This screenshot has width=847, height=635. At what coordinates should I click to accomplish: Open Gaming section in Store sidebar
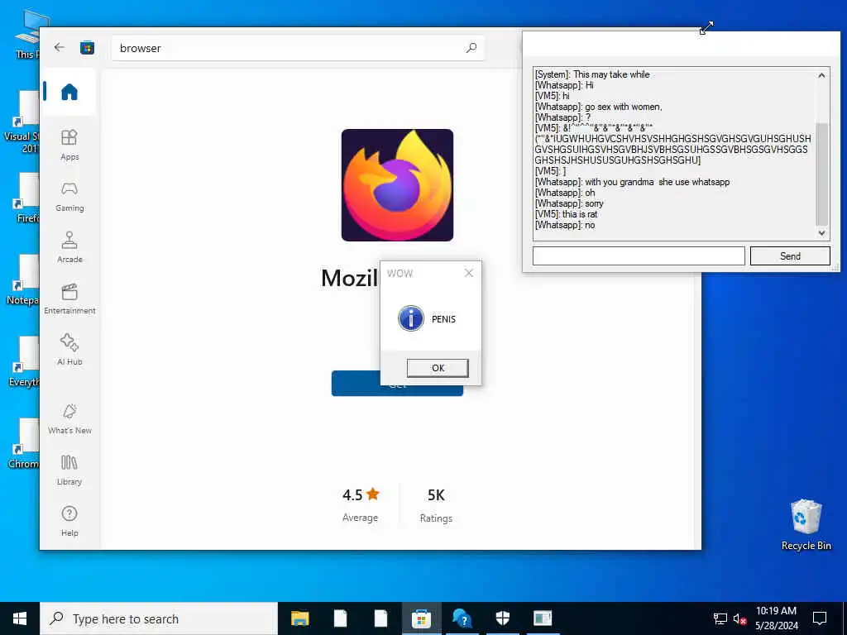69,197
